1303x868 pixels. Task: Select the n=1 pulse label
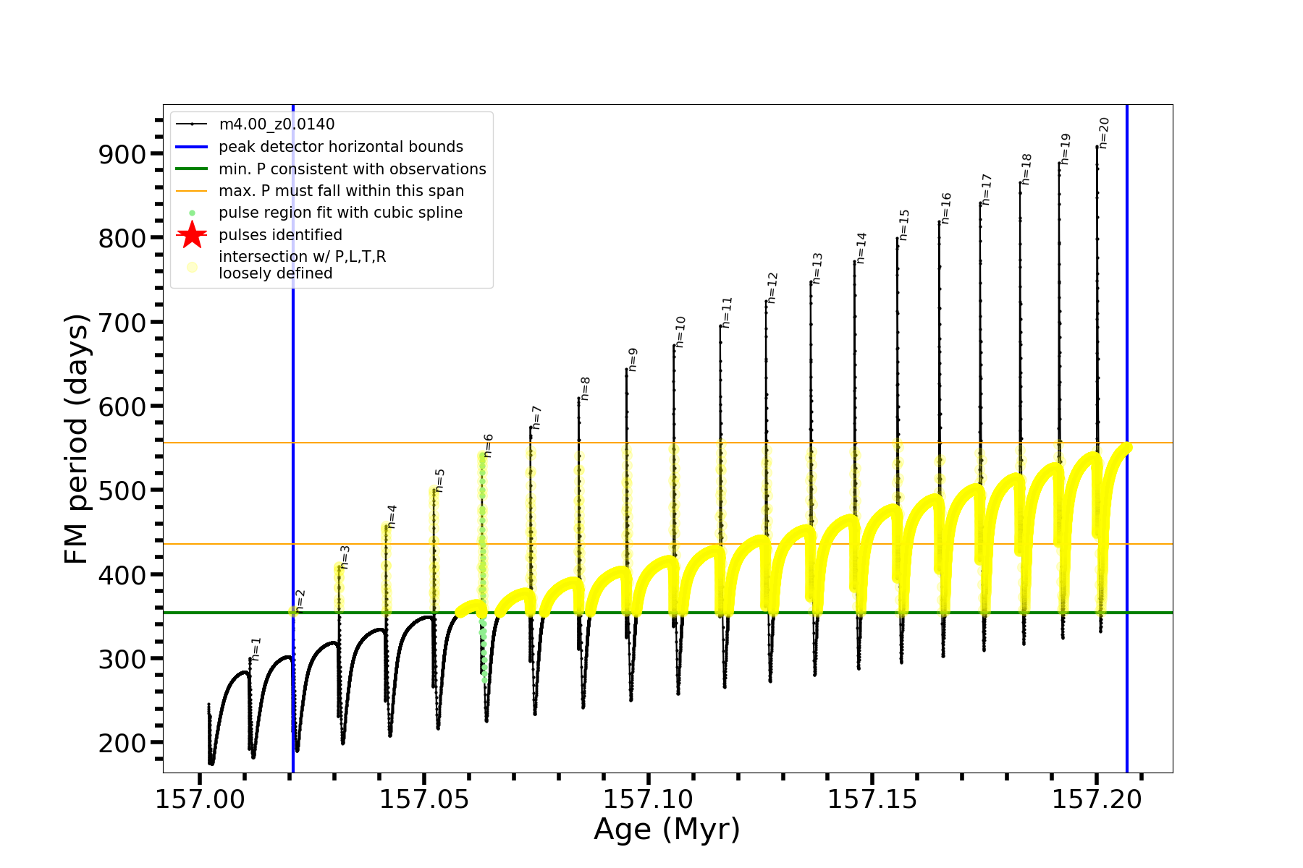(x=256, y=650)
